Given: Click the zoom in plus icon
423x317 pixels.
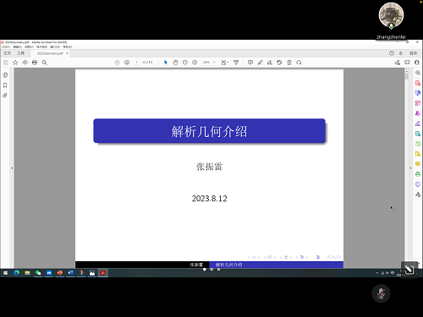Looking at the screenshot, I should pyautogui.click(x=195, y=63).
